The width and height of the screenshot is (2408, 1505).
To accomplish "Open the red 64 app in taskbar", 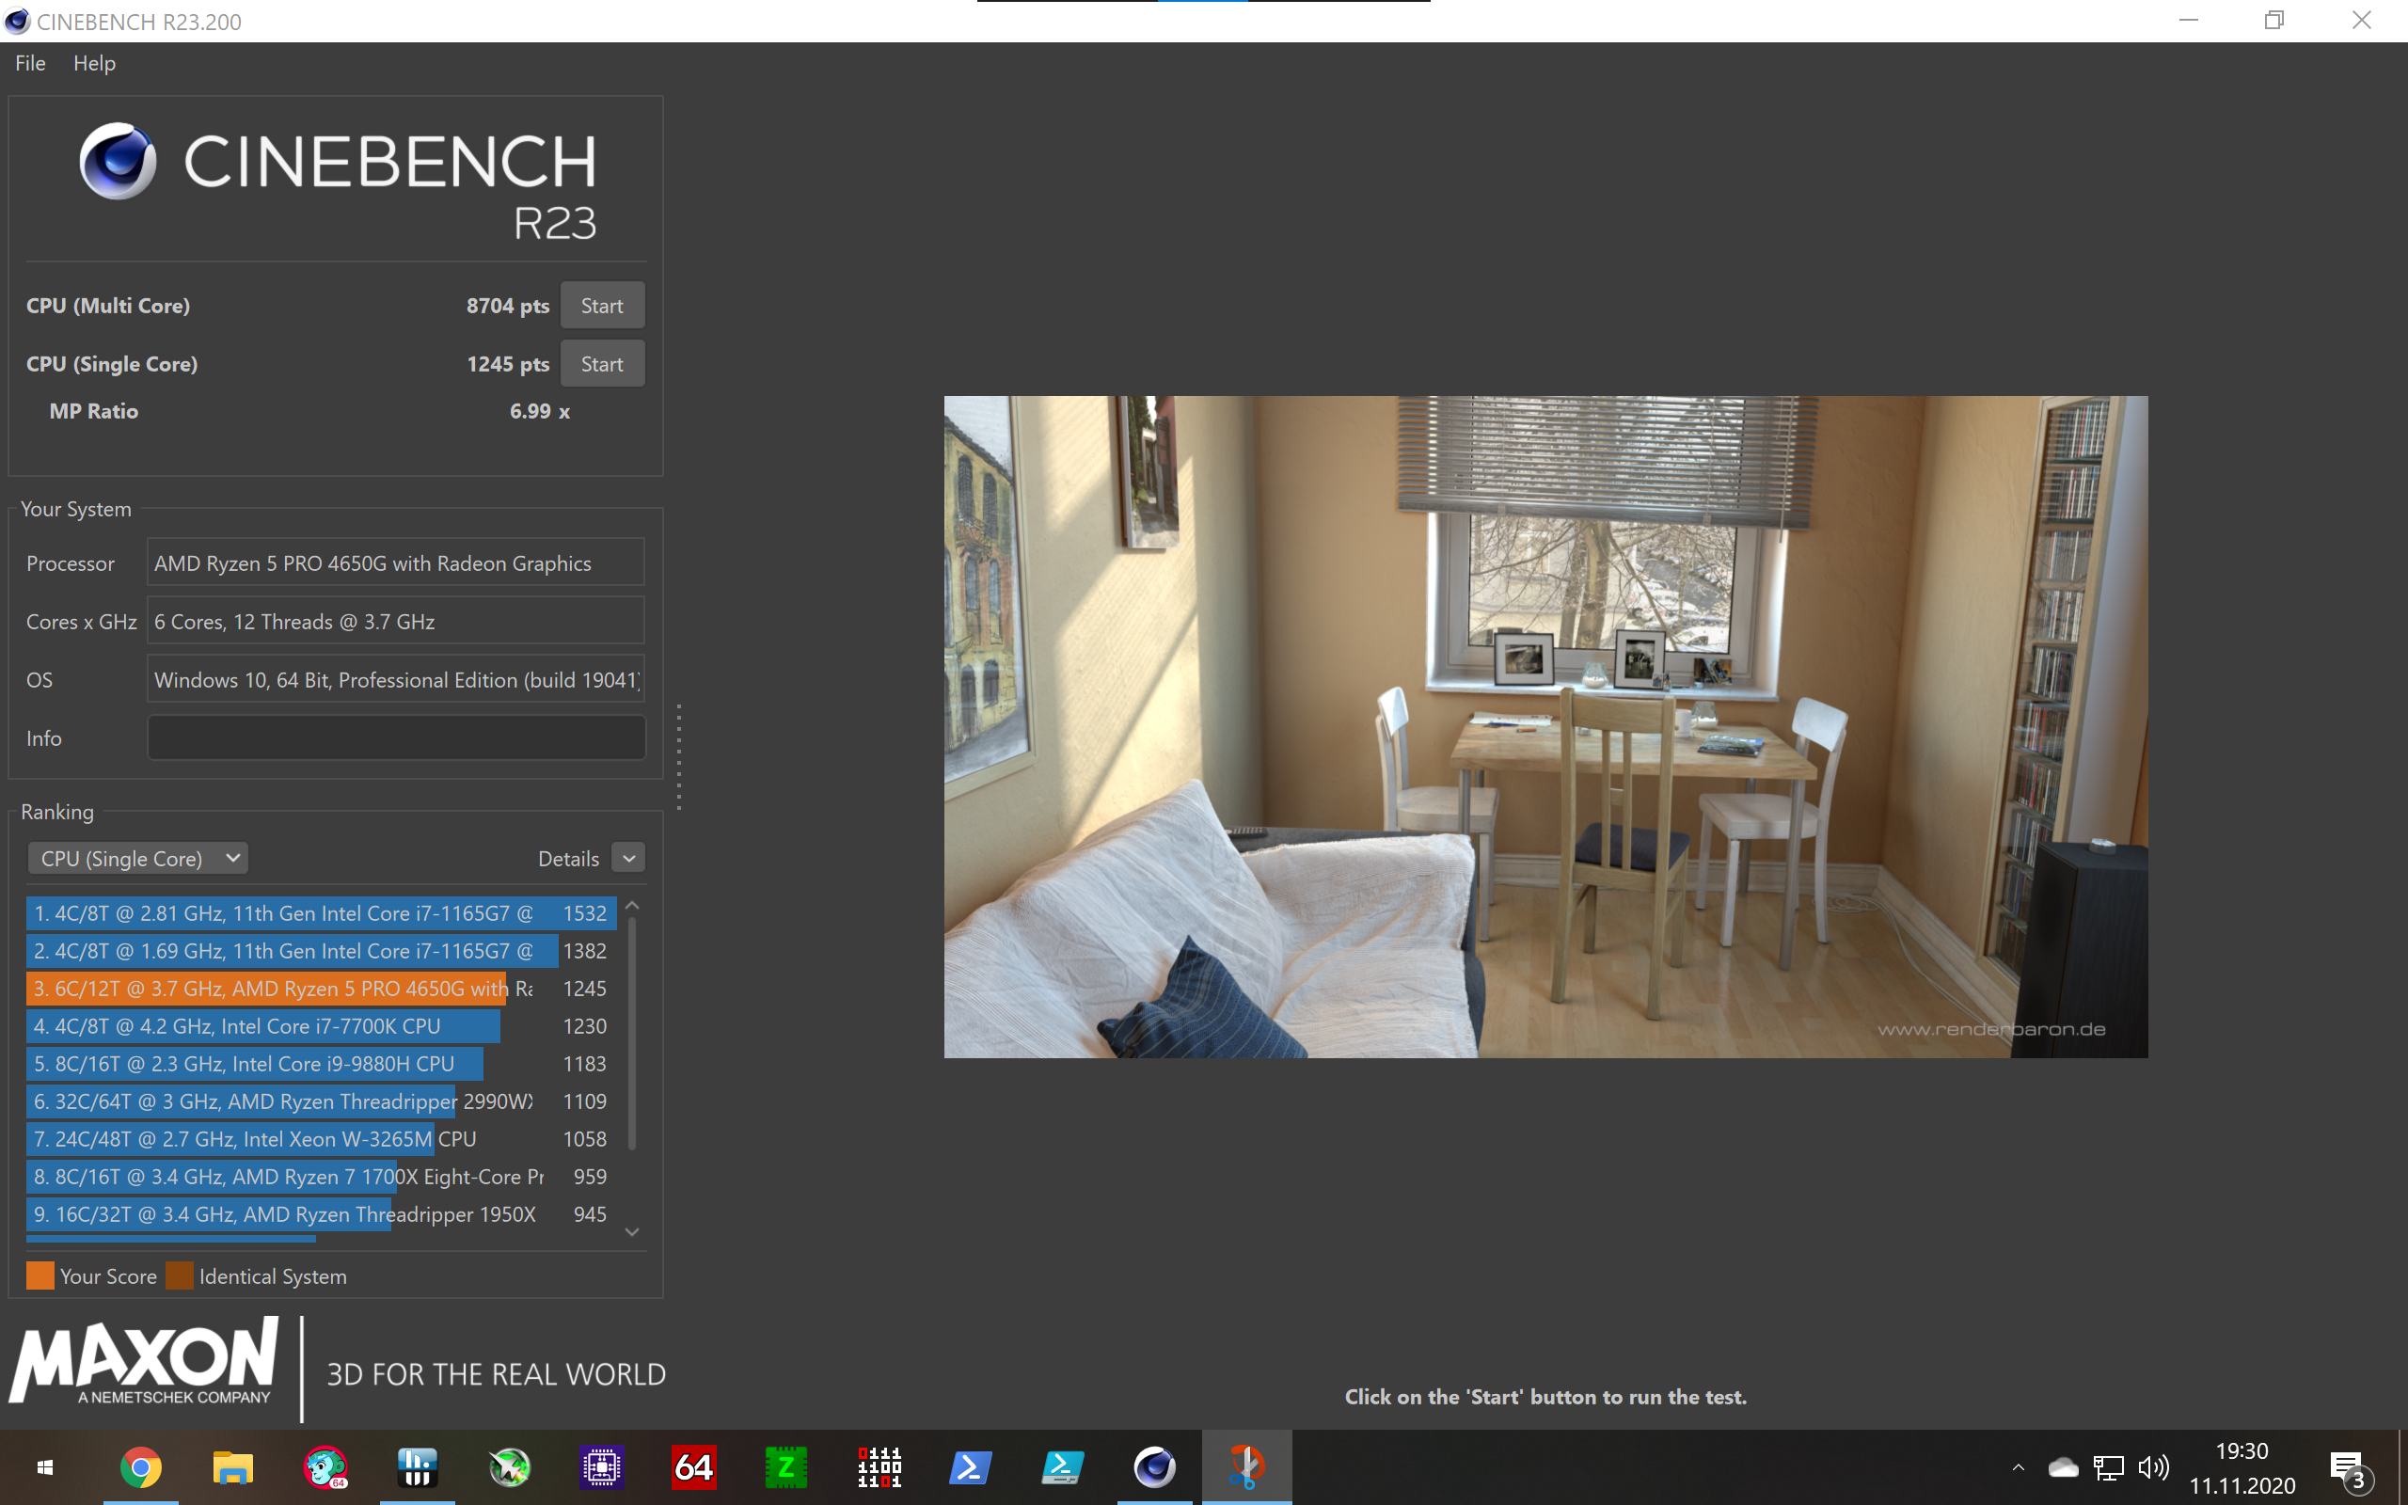I will pos(693,1467).
